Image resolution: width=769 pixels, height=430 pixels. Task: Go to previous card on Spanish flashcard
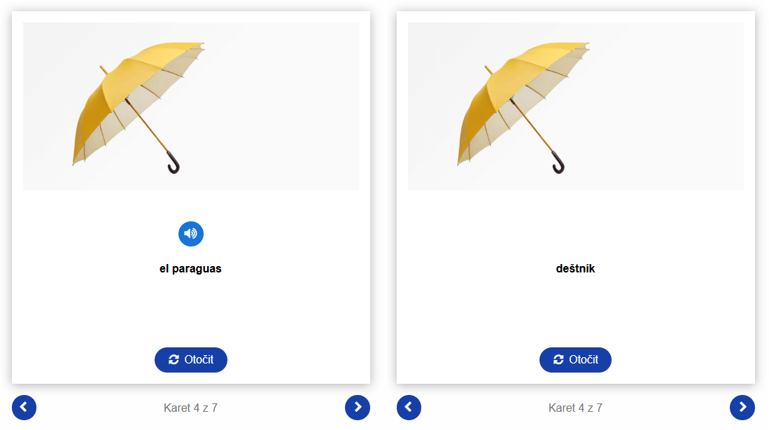pos(24,408)
